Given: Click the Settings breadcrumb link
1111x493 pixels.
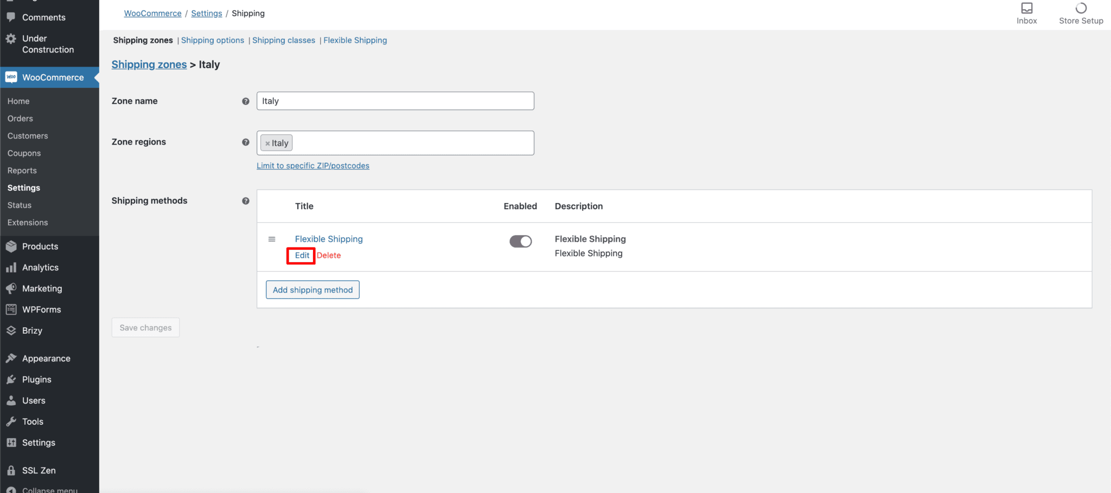Looking at the screenshot, I should (x=207, y=13).
